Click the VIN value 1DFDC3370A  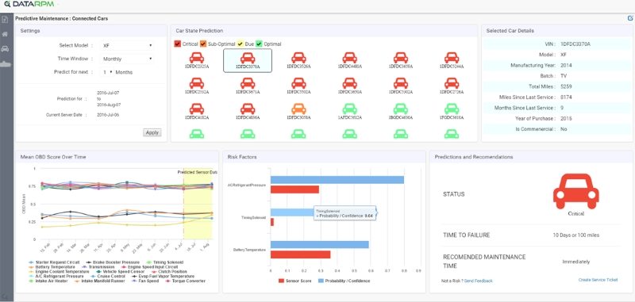click(x=575, y=44)
